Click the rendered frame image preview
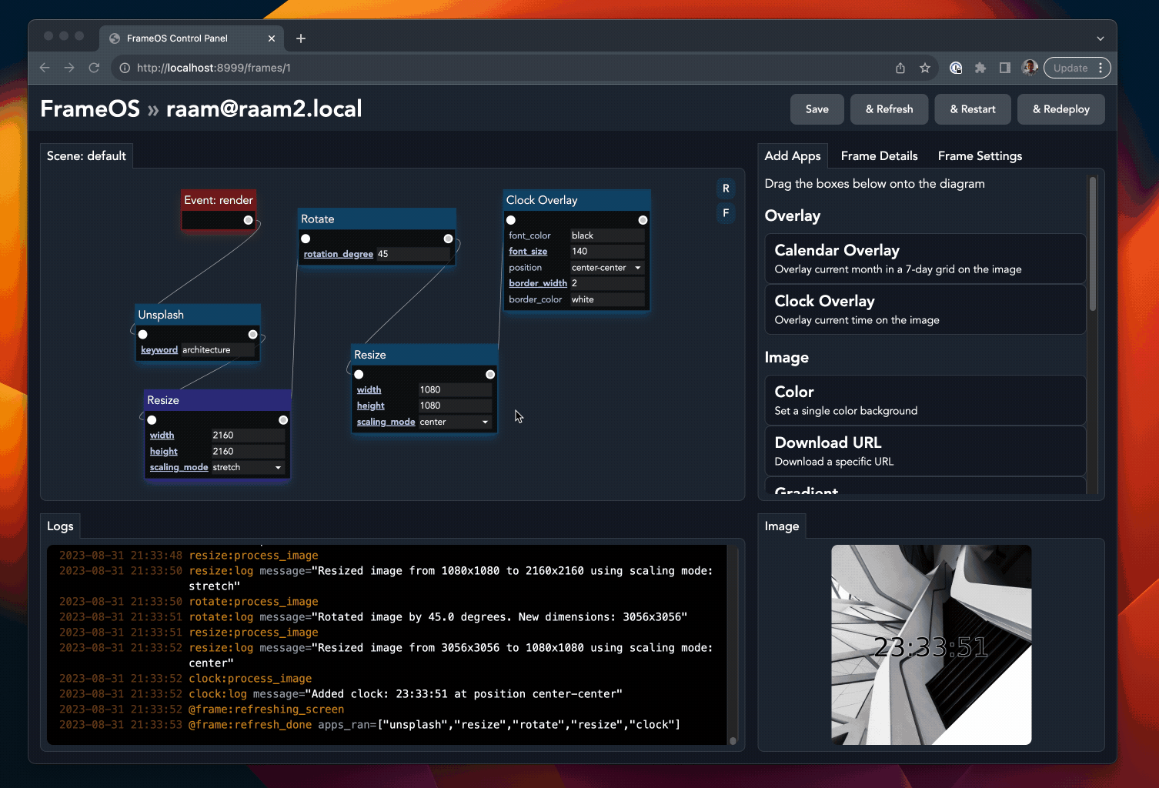 click(931, 645)
